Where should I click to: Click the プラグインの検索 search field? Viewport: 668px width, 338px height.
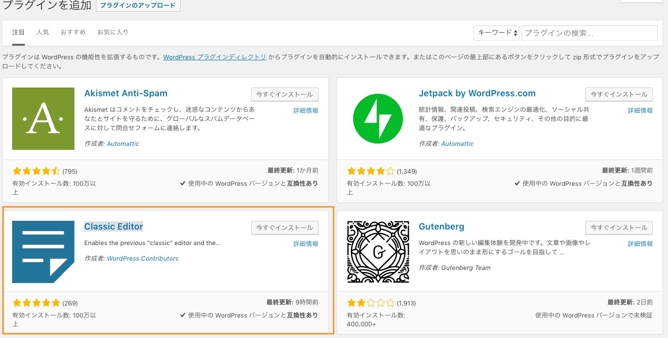click(590, 33)
